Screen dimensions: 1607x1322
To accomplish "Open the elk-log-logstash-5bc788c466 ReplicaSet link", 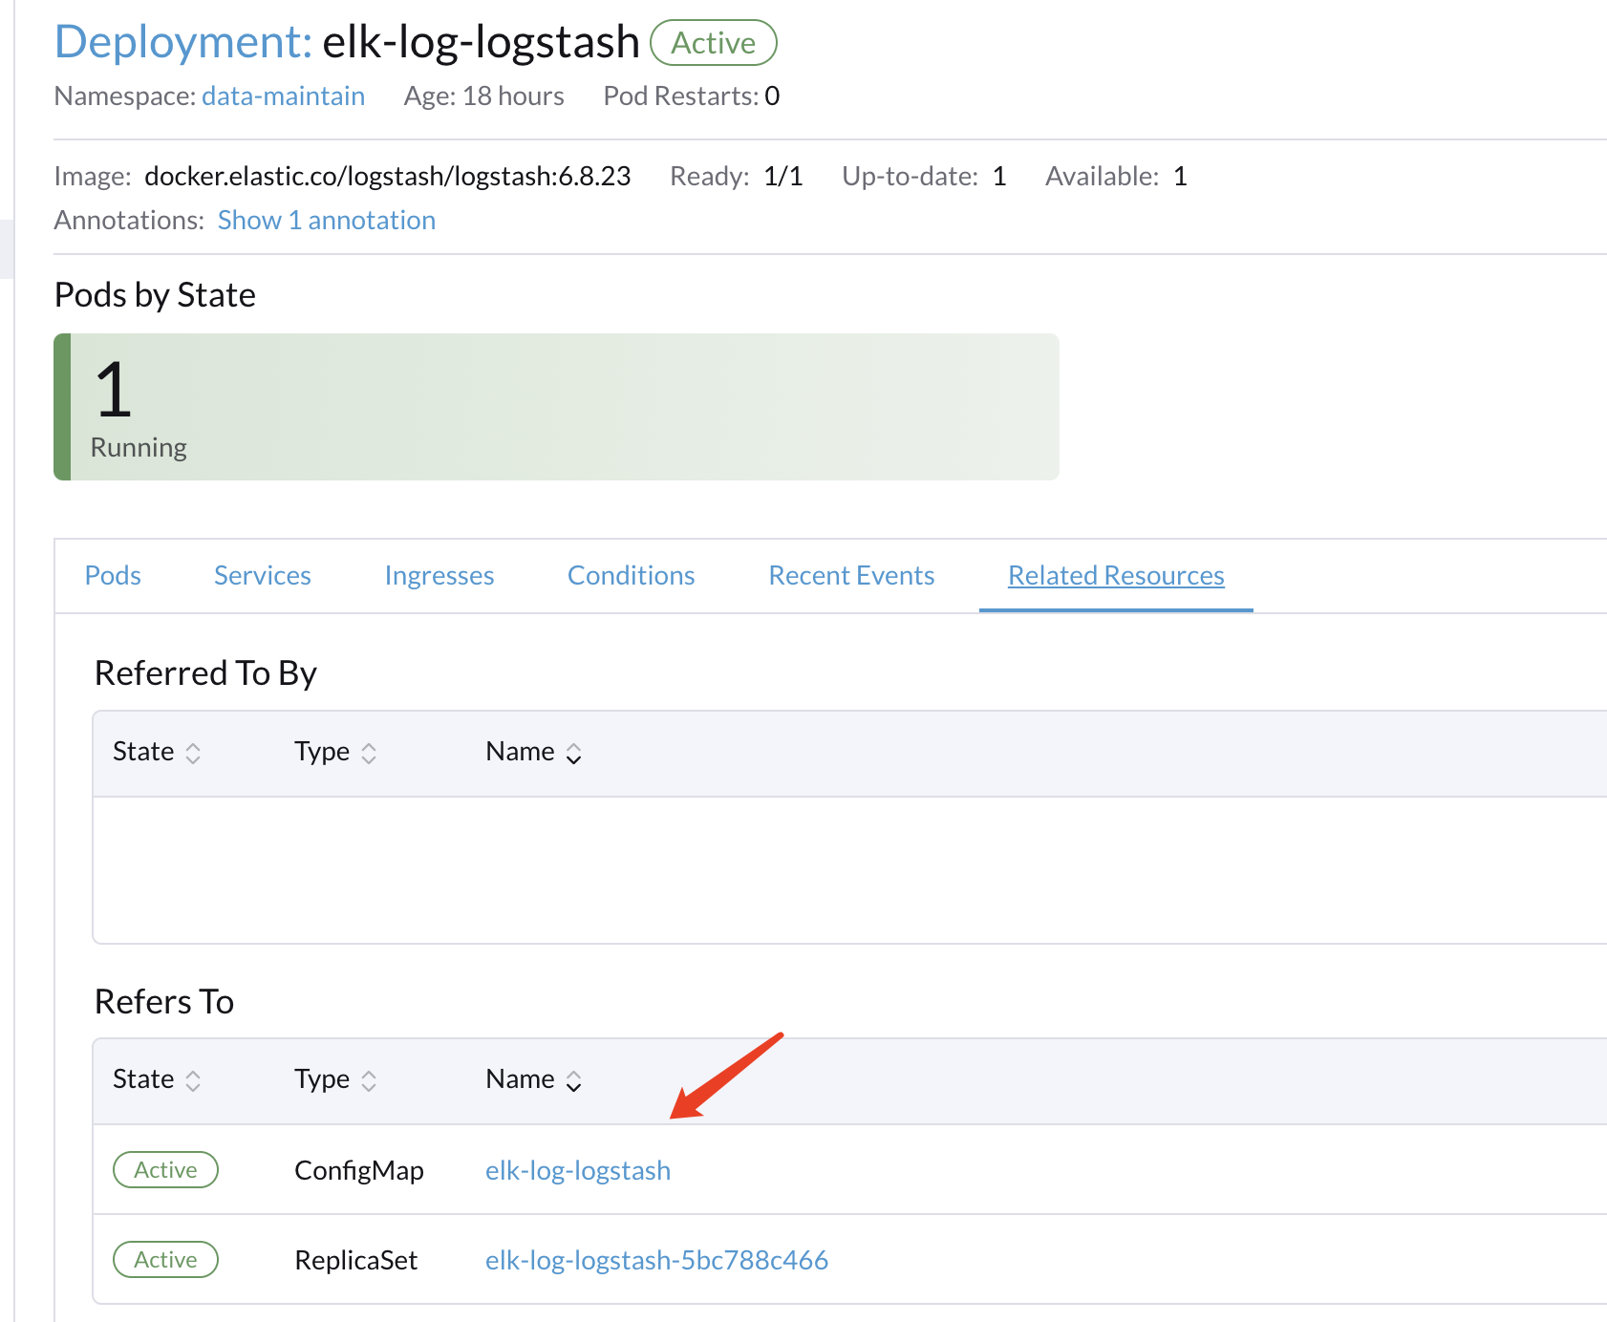I will pos(656,1260).
